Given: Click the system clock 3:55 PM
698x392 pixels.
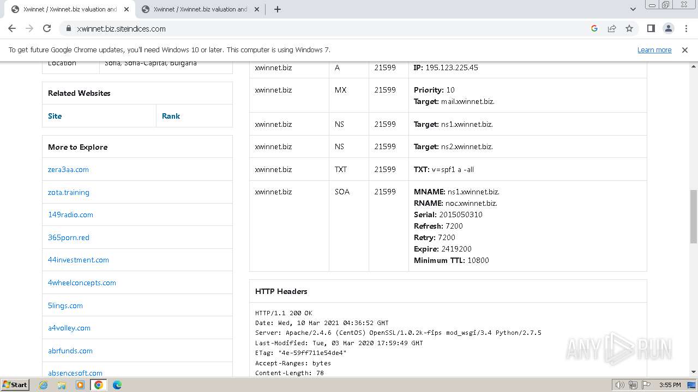Looking at the screenshot, I should 670,385.
